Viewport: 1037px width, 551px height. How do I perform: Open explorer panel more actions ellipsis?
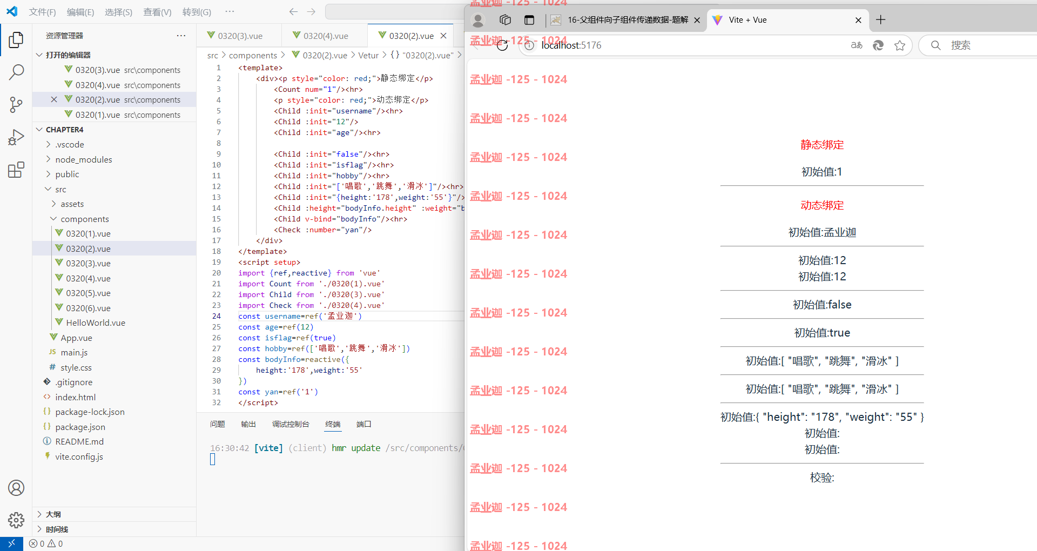tap(181, 36)
